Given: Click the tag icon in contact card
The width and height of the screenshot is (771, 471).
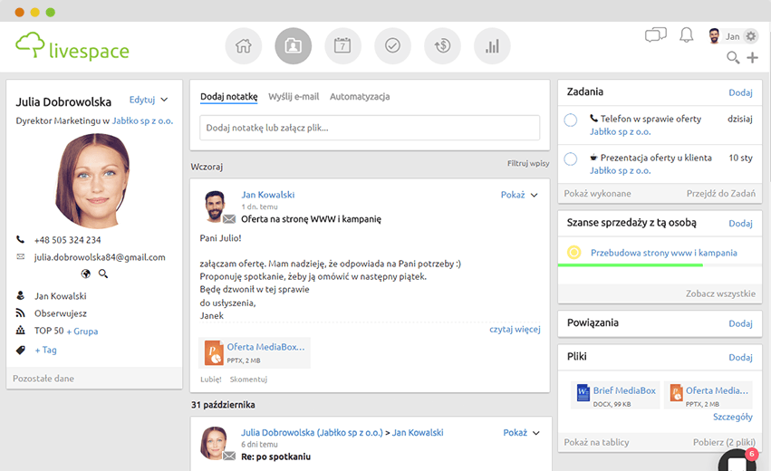Looking at the screenshot, I should click(21, 350).
